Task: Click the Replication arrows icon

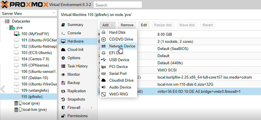Action: click(x=63, y=91)
